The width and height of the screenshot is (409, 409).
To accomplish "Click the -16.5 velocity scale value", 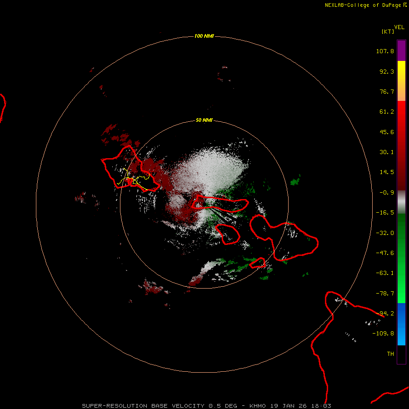I will [x=385, y=213].
